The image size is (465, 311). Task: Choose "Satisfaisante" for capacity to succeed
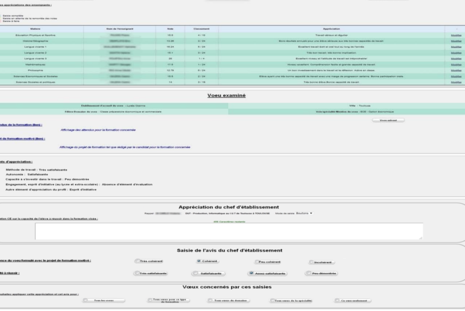tap(195, 273)
